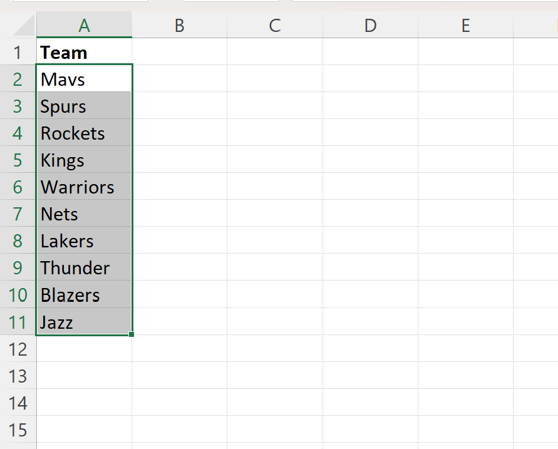Select the Blazers cell
The image size is (558, 449).
(84, 295)
